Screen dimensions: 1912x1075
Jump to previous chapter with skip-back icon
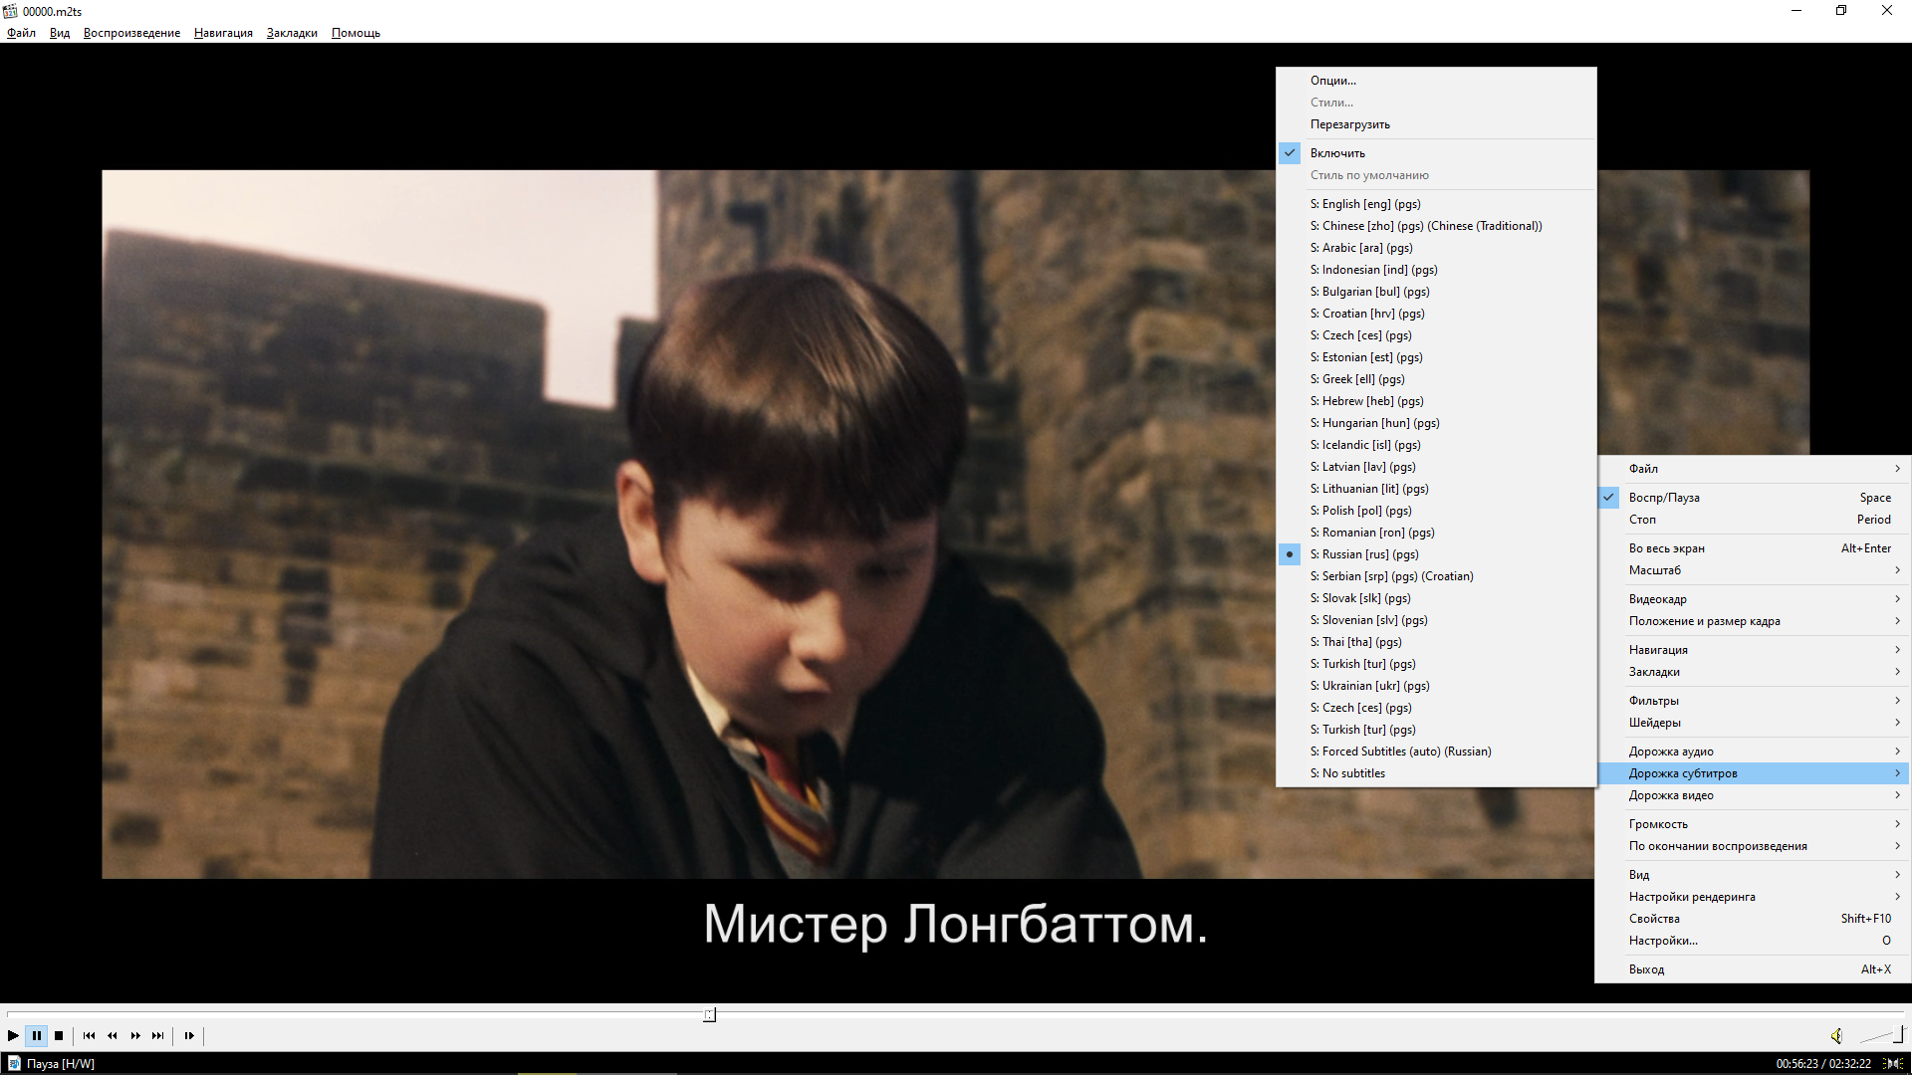click(89, 1036)
